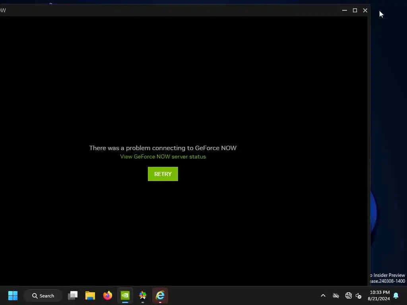Image resolution: width=407 pixels, height=305 pixels.
Task: Open the clock showing 10:33 PM
Action: click(x=379, y=295)
